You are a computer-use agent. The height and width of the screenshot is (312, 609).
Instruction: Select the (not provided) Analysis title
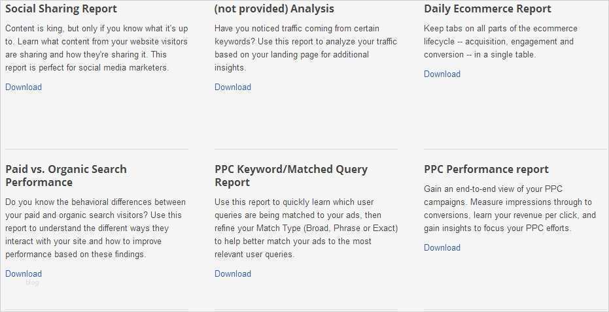[274, 8]
